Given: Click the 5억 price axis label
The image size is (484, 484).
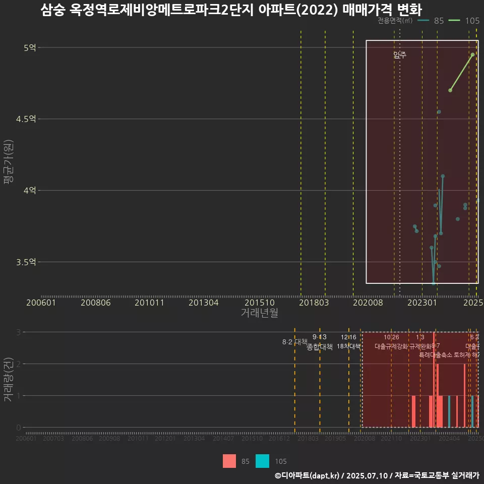Looking at the screenshot, I should tap(30, 47).
